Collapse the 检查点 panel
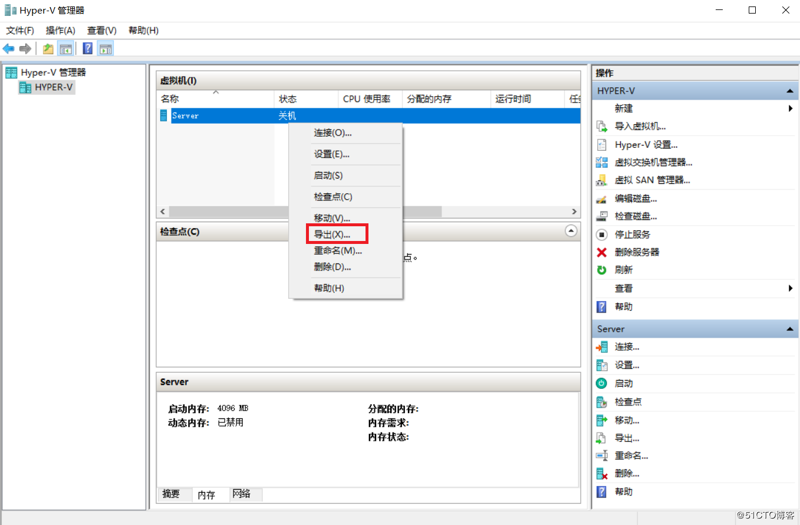This screenshot has width=800, height=525. tap(570, 231)
